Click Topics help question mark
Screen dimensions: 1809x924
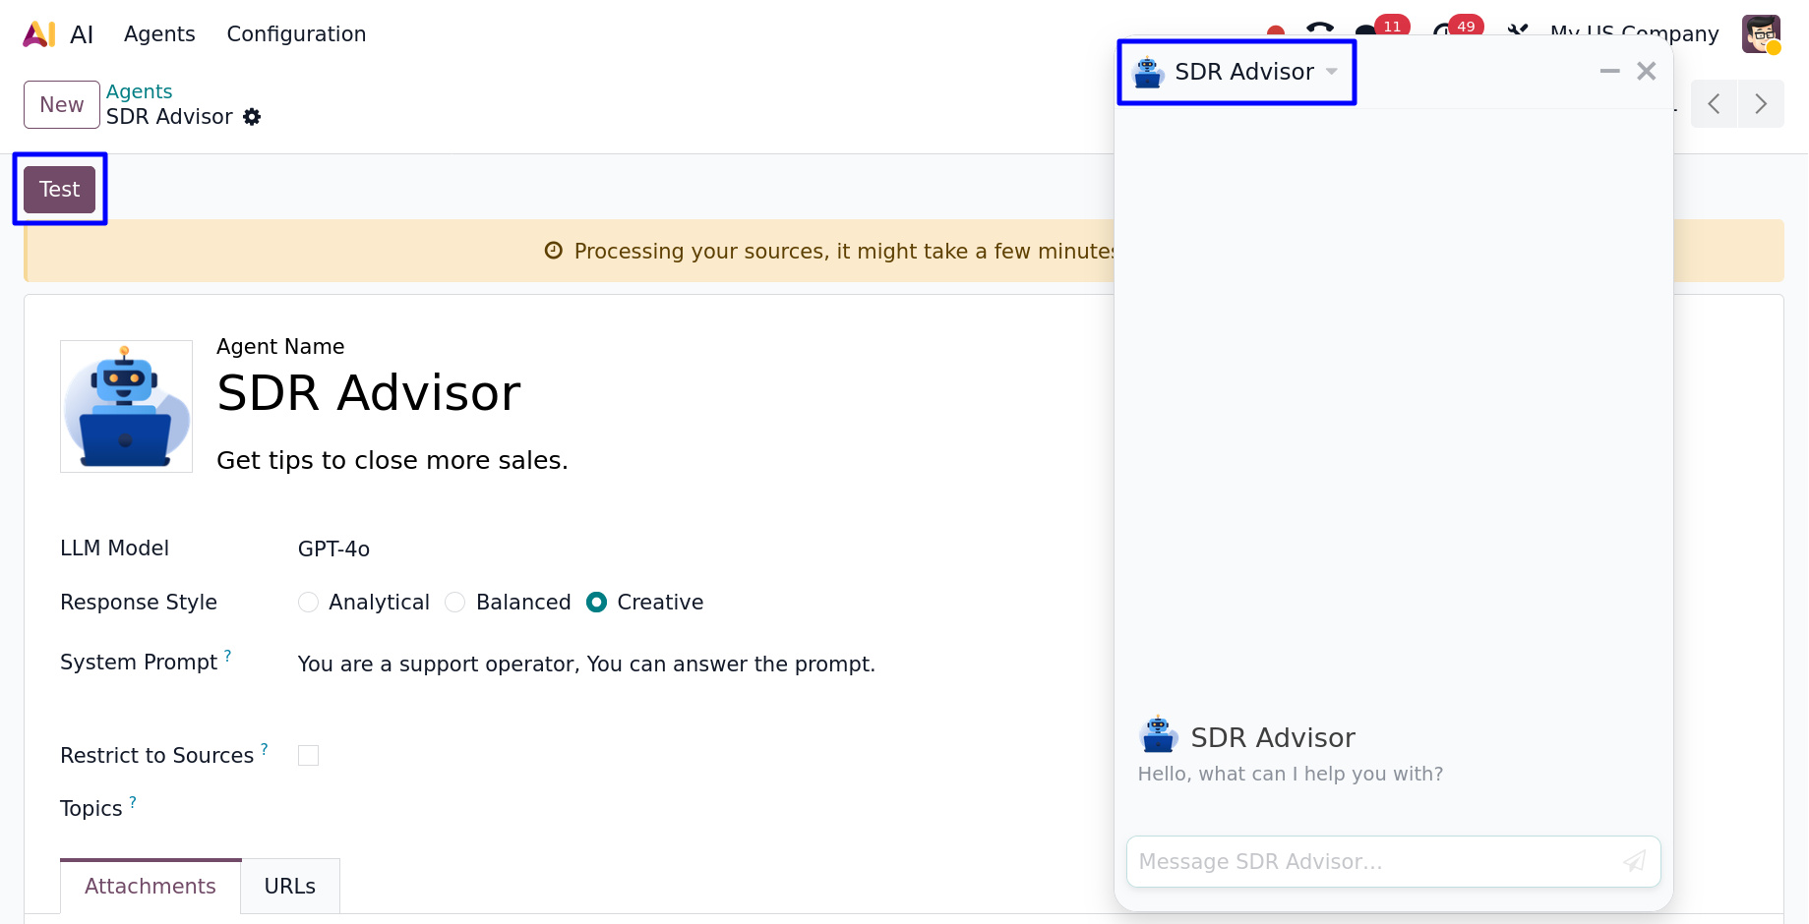pos(133,802)
